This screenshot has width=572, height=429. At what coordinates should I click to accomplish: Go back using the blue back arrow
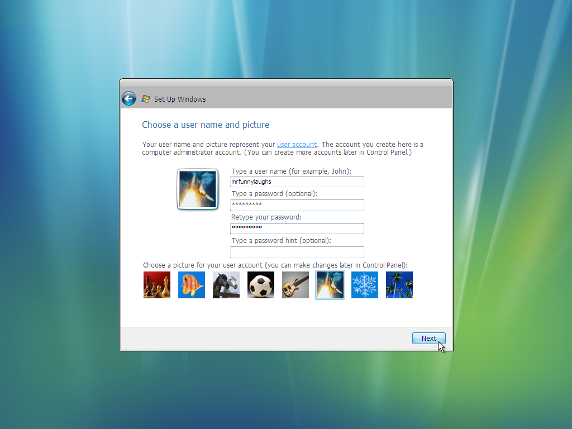point(129,98)
